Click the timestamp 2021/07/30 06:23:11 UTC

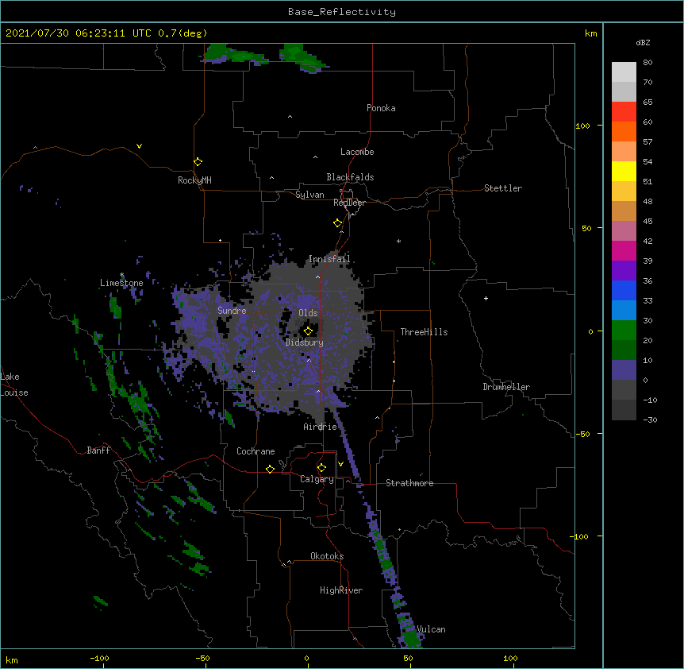79,33
